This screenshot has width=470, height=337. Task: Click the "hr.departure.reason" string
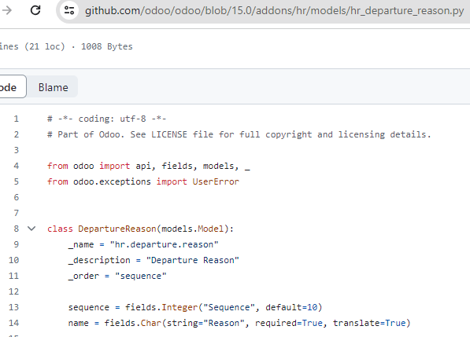[x=164, y=244]
